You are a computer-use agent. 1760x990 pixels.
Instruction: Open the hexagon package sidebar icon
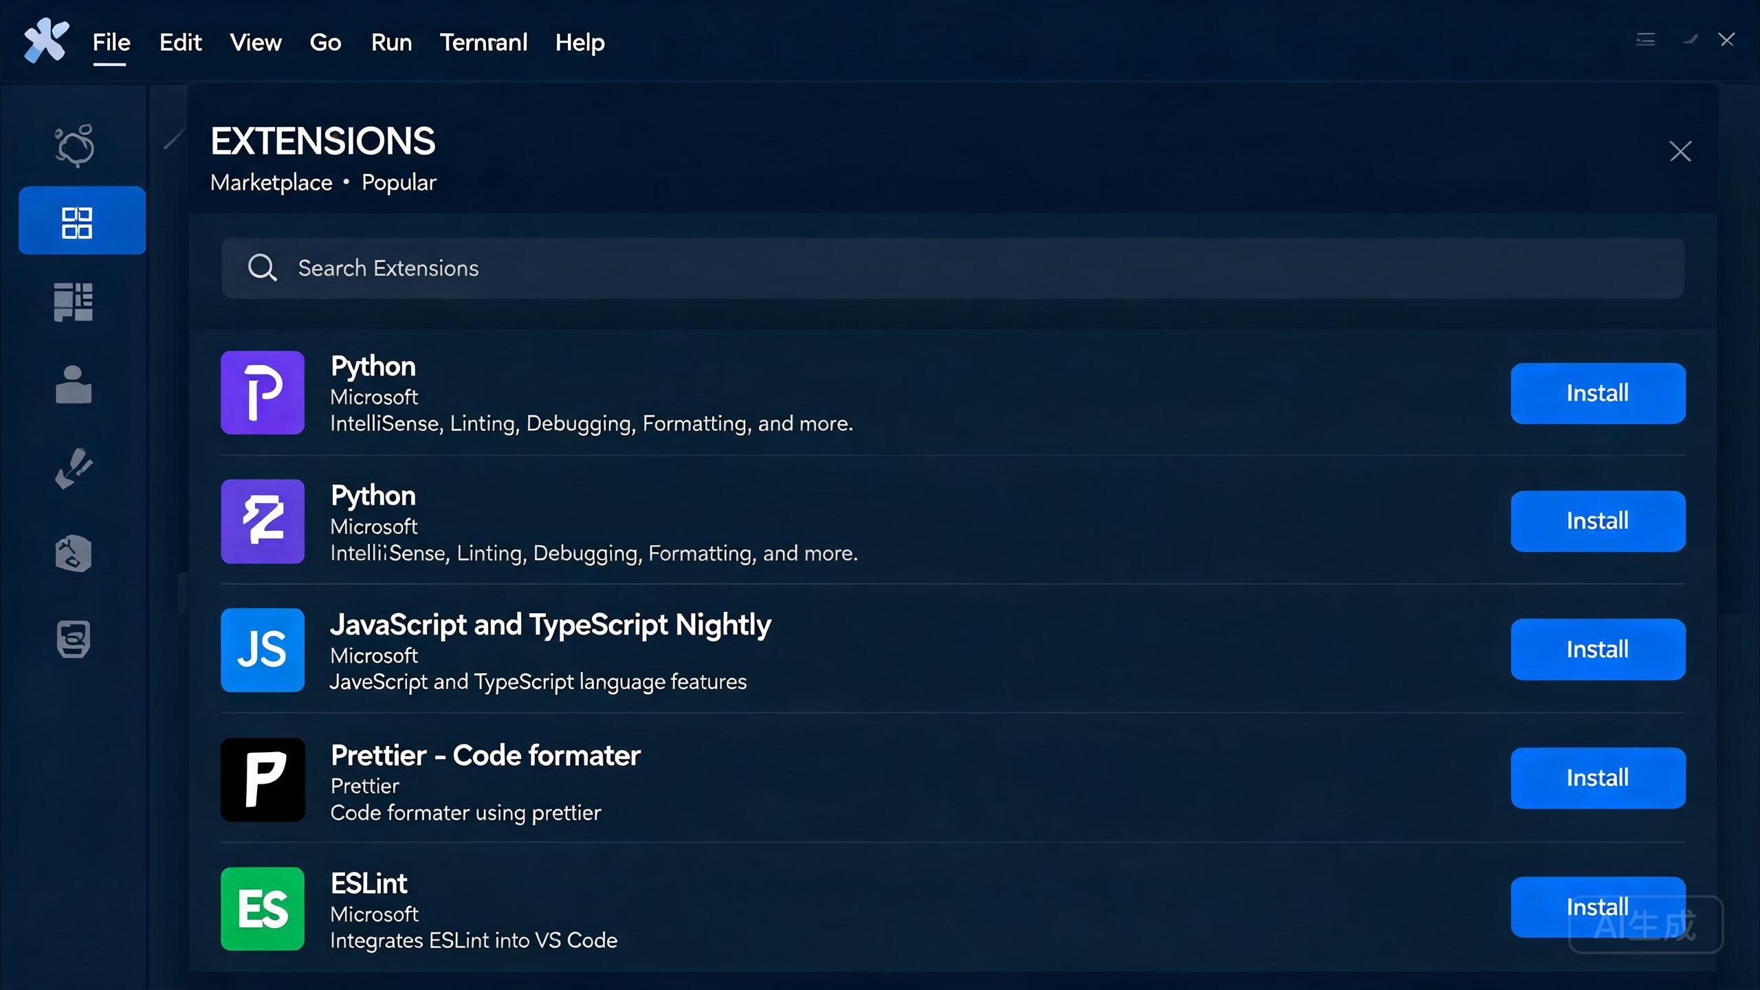pos(73,553)
